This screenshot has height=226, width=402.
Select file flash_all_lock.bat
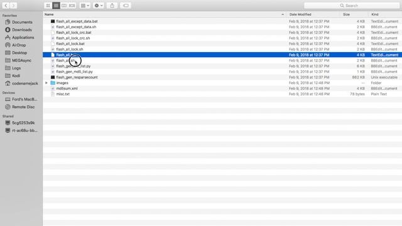70,44
